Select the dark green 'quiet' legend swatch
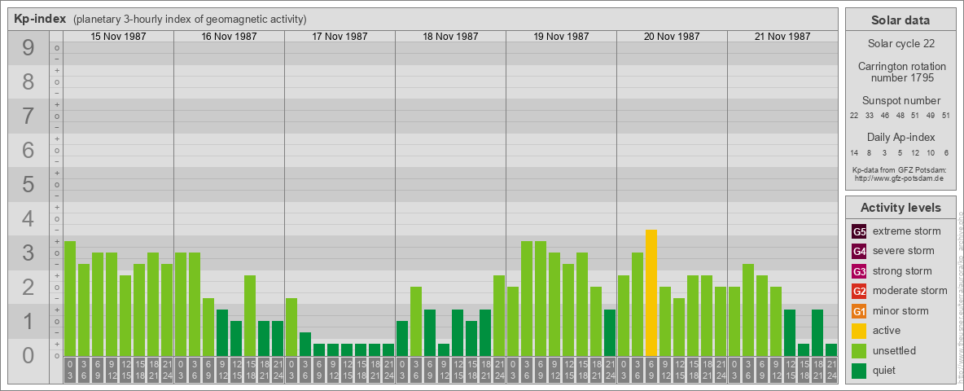This screenshot has height=391, width=964. [859, 370]
